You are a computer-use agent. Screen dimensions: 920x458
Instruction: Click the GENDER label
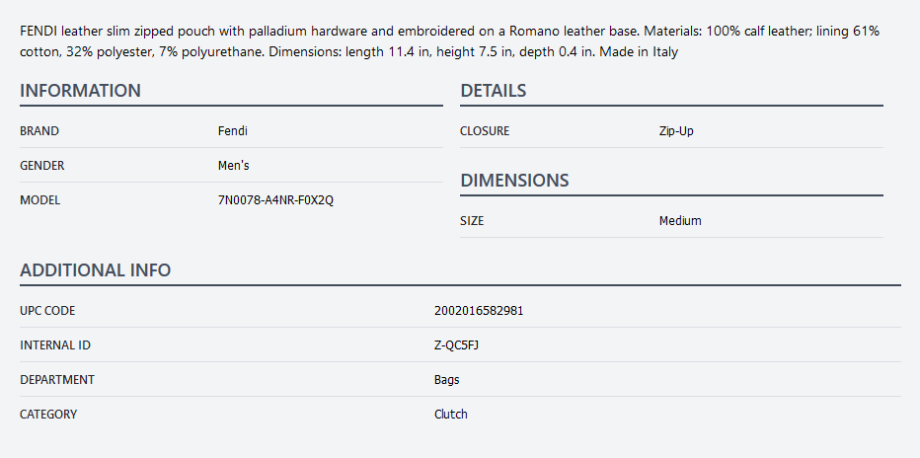coord(42,166)
